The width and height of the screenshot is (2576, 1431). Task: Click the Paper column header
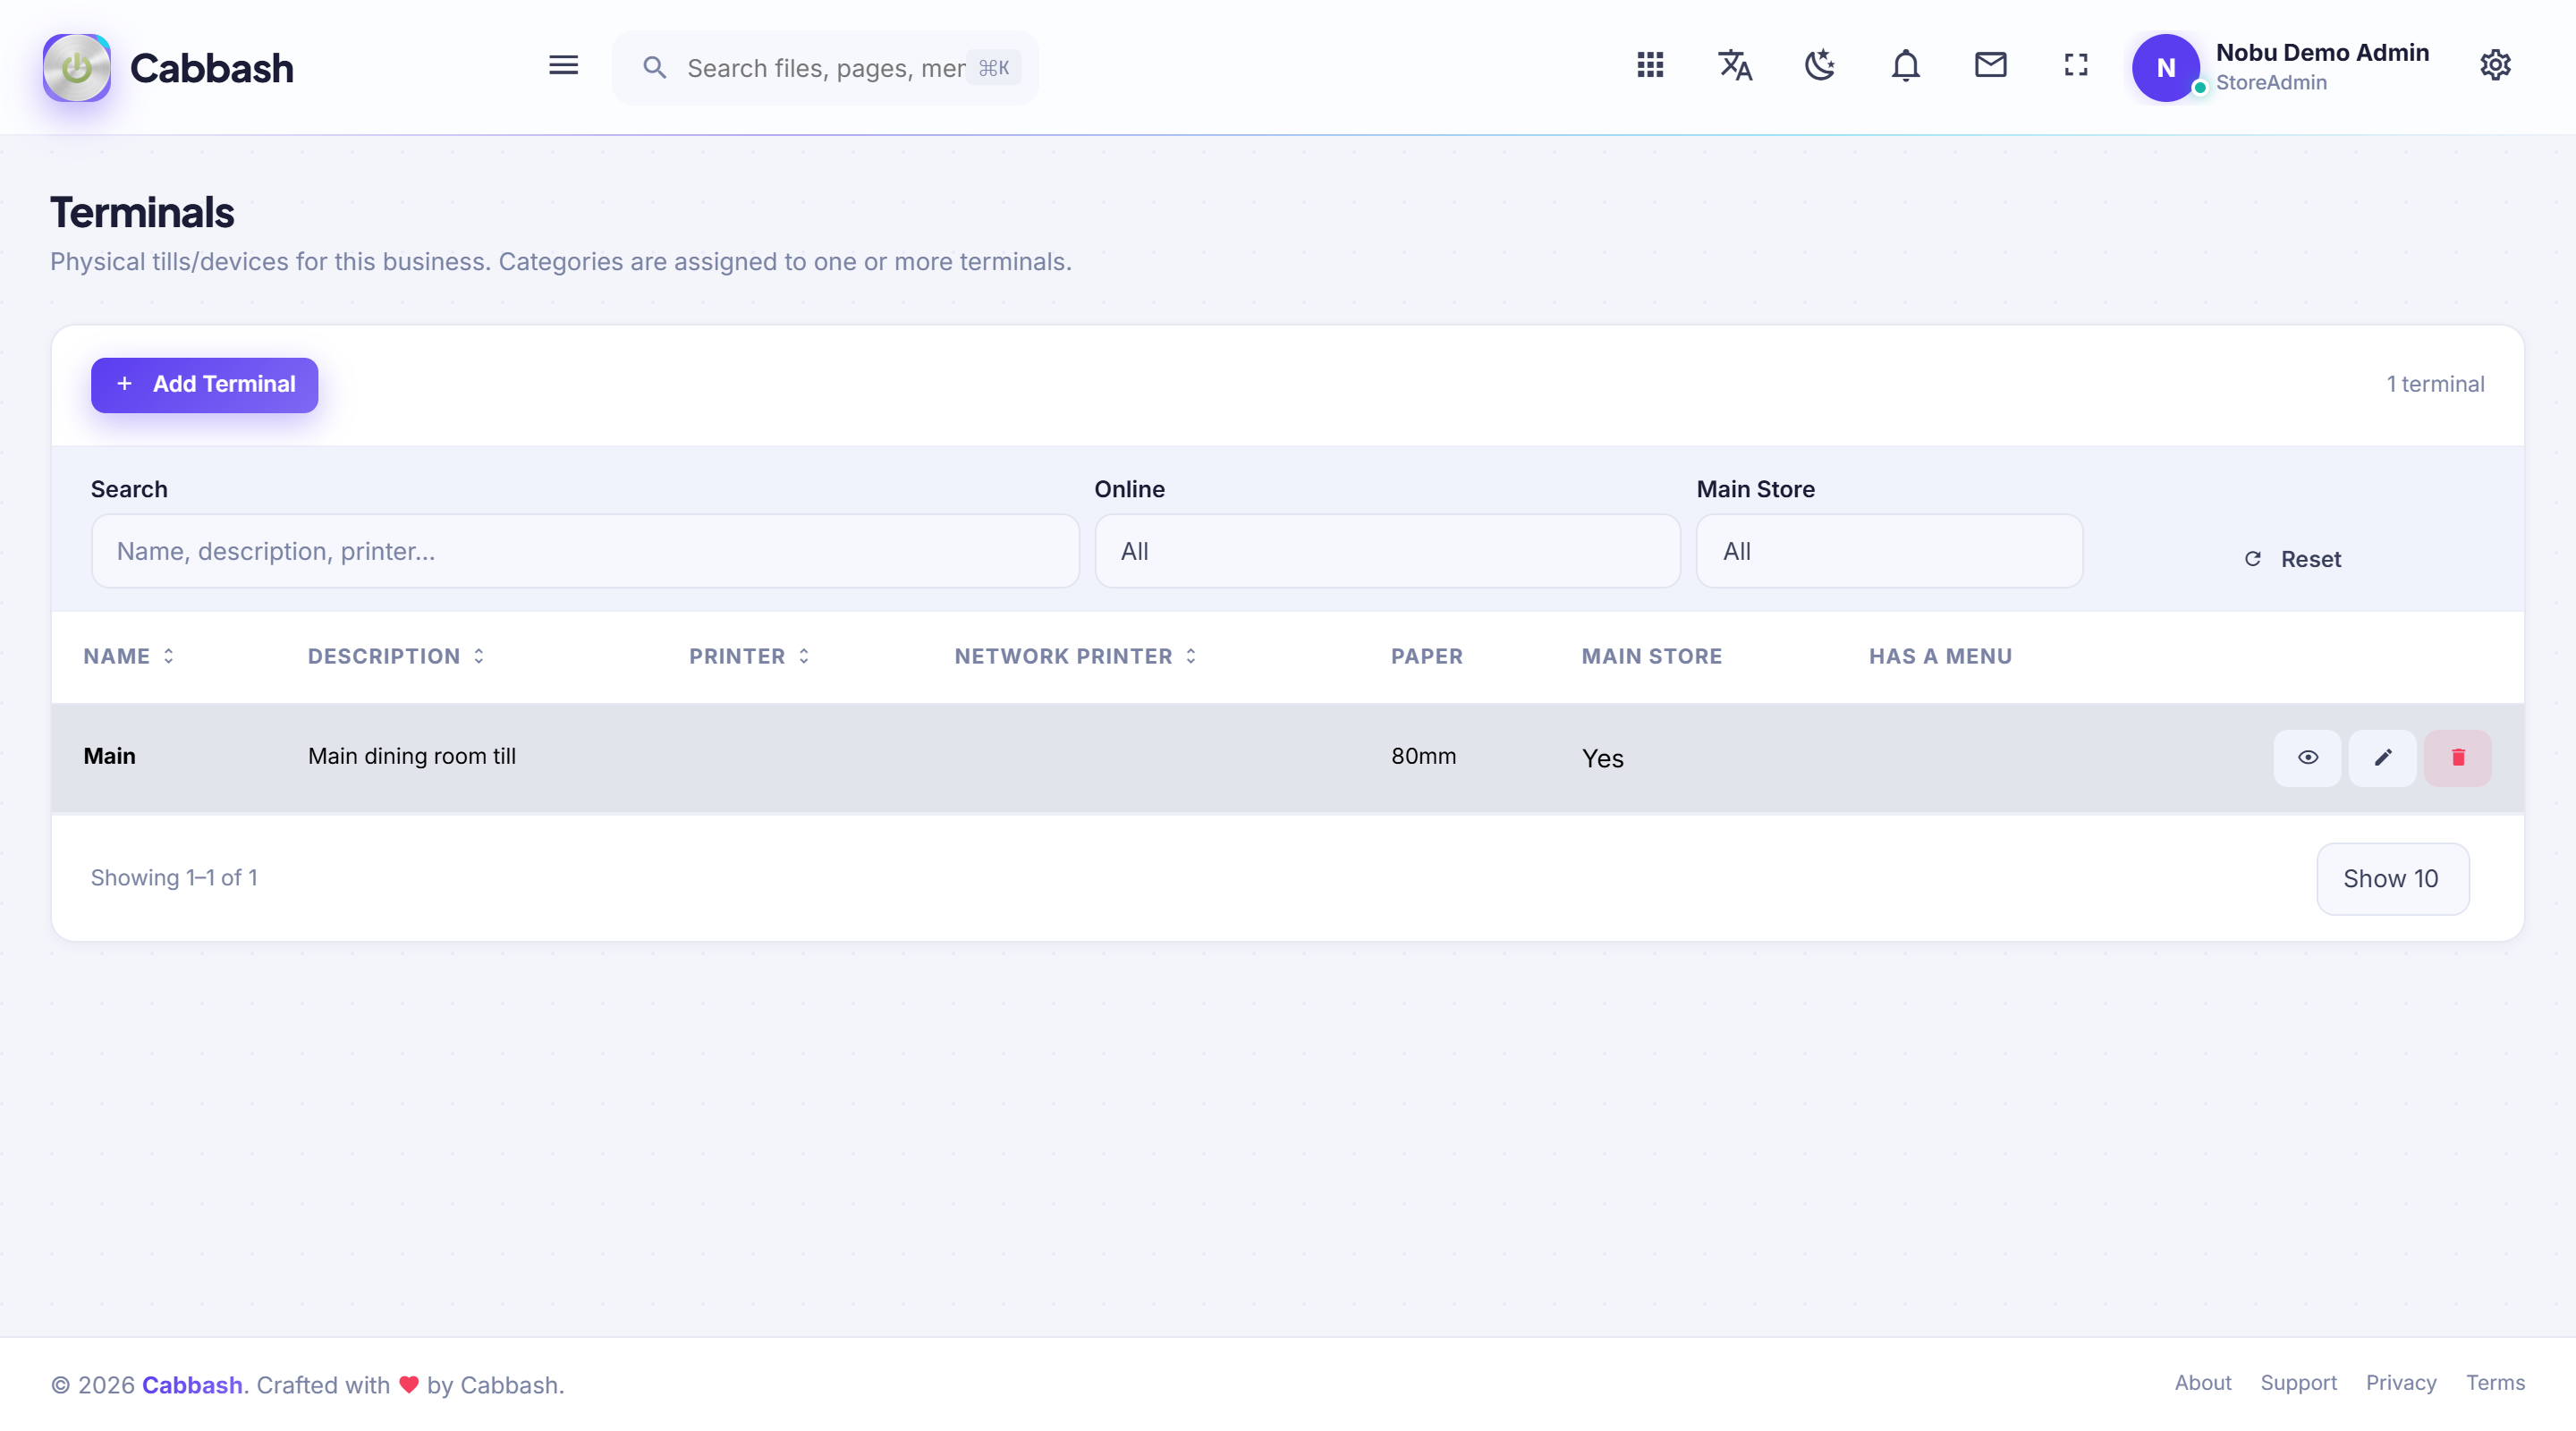pos(1426,656)
